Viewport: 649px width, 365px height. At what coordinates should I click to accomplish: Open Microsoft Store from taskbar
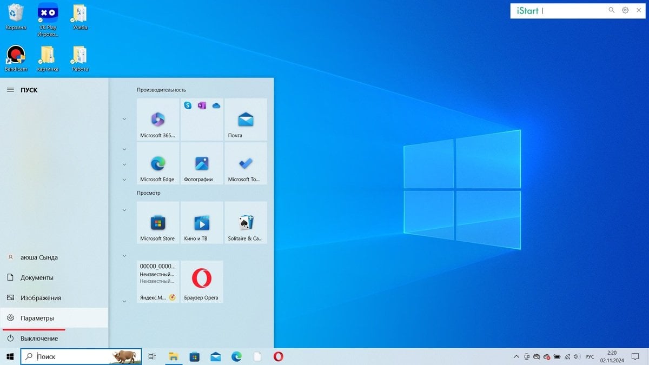coord(195,356)
